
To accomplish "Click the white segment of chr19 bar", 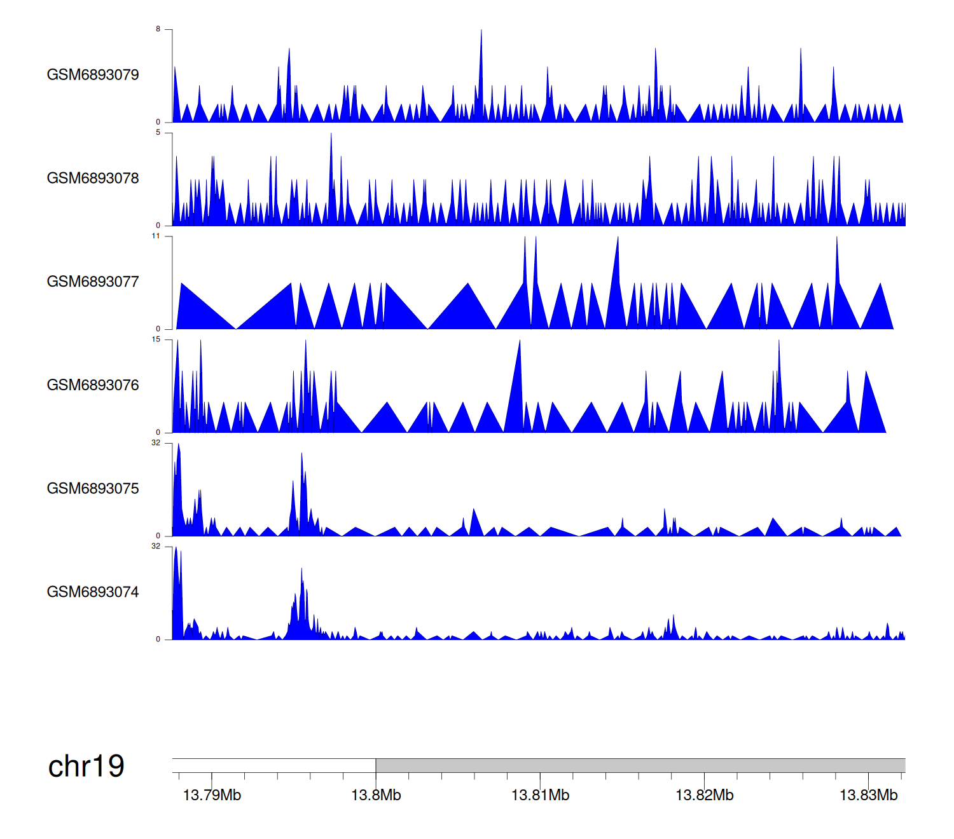I will tap(273, 765).
